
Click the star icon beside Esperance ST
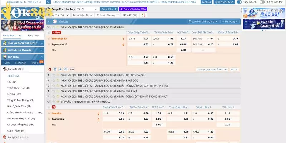[x=49, y=44]
